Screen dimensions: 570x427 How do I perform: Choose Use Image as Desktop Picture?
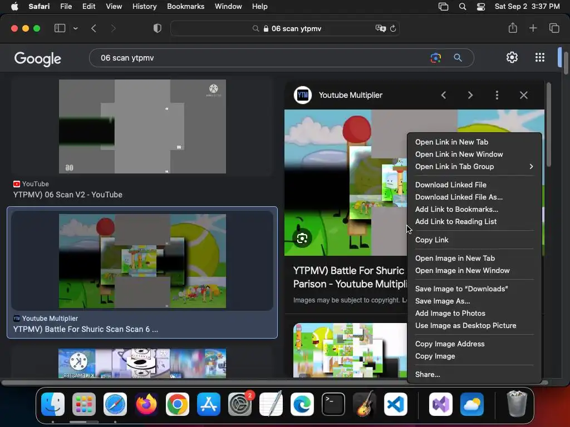(466, 326)
